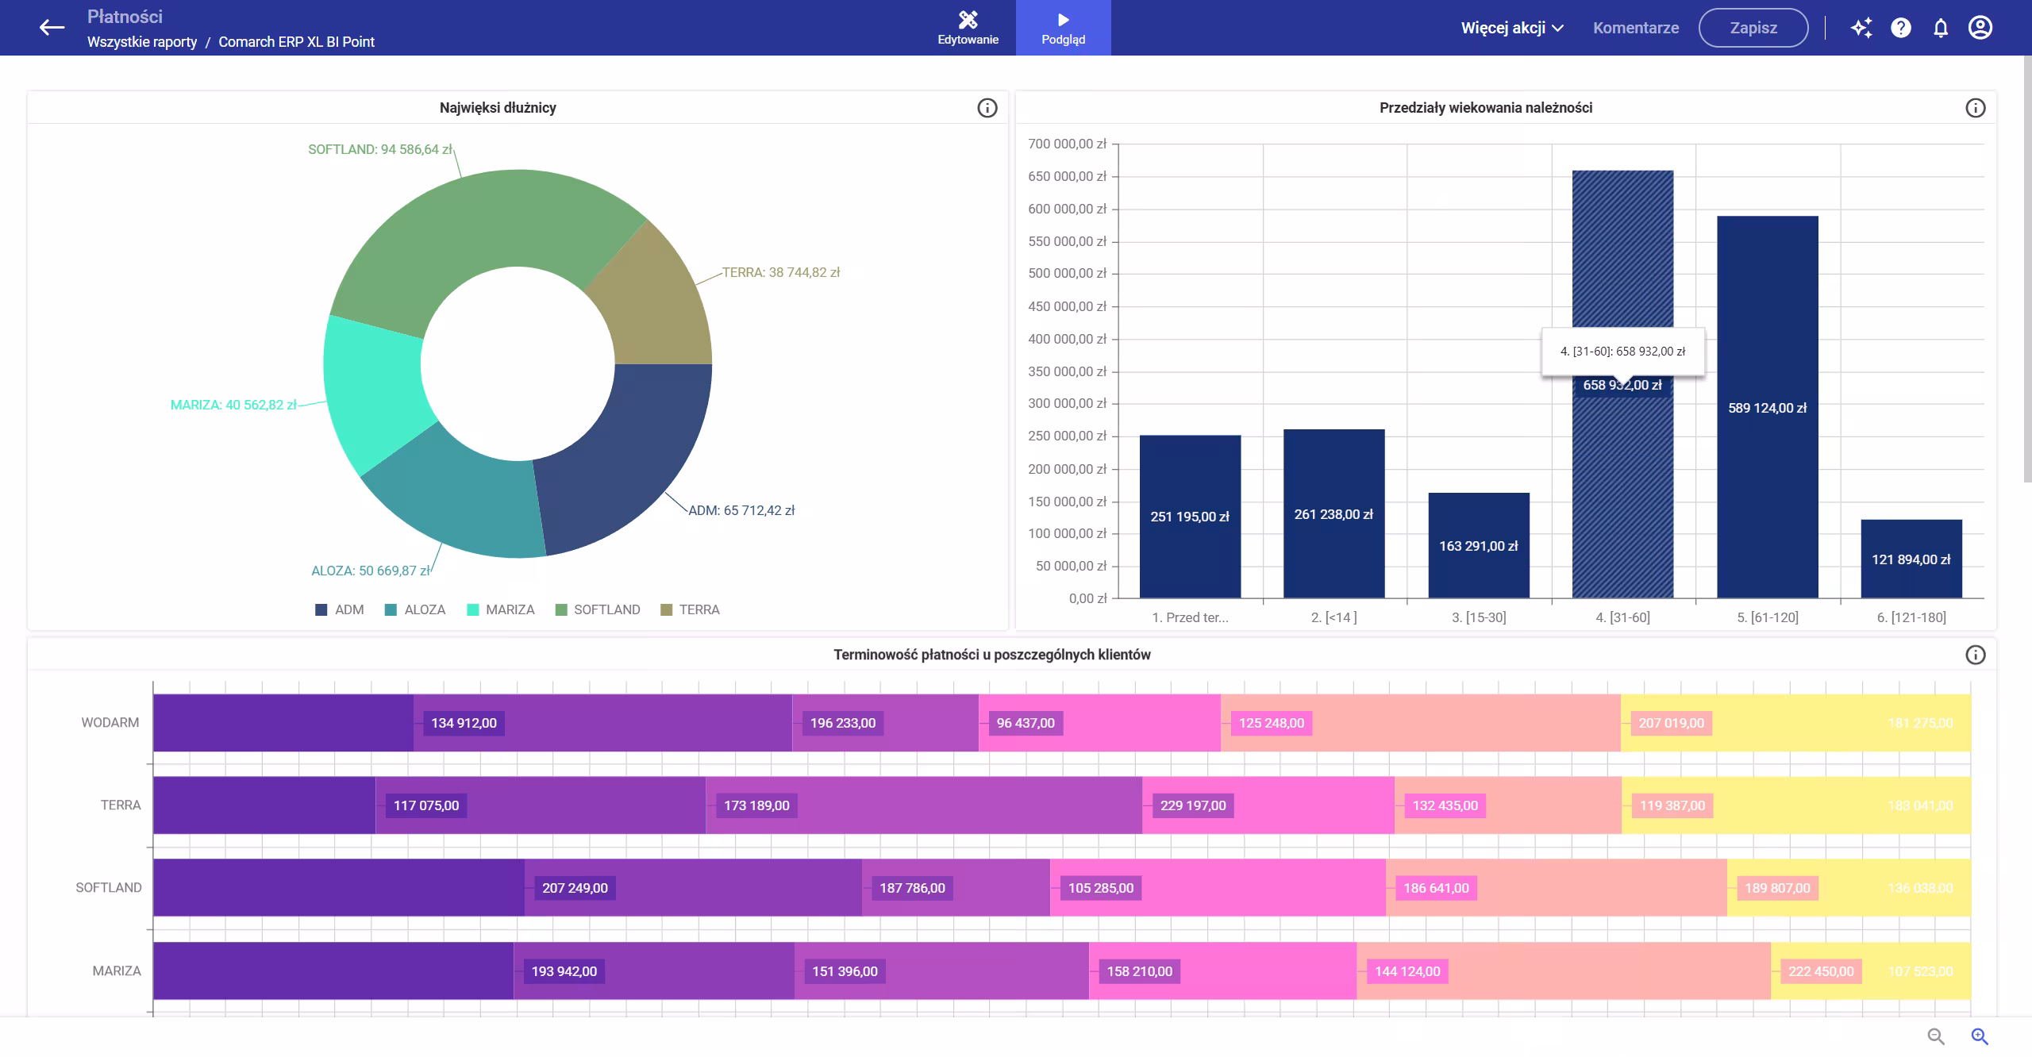Click the zoom out magnifier icon
Viewport: 2032px width, 1057px height.
pos(1936,1036)
